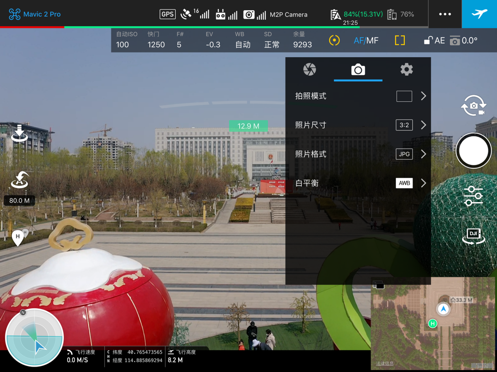Open 拍照模式 photo mode row
Screen dimensions: 497x372
[358, 96]
